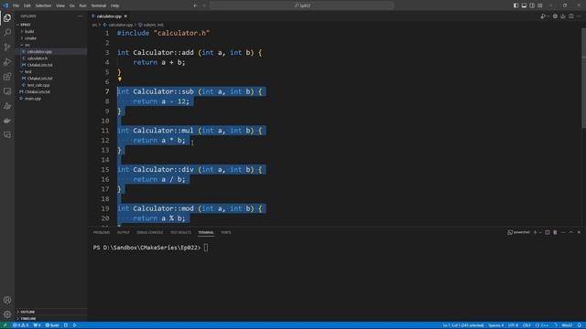Click the remote indicator in status bar
This screenshot has width=586, height=329.
tap(5, 325)
